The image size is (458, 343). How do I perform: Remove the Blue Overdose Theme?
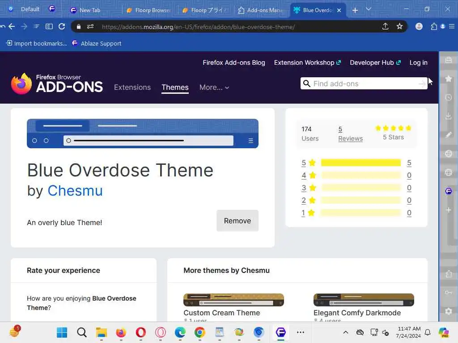tap(237, 221)
